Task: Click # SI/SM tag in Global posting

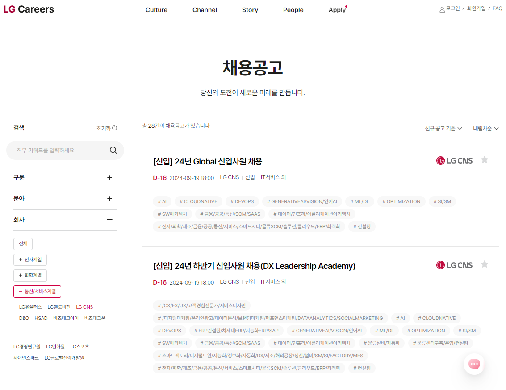Action: 442,201
